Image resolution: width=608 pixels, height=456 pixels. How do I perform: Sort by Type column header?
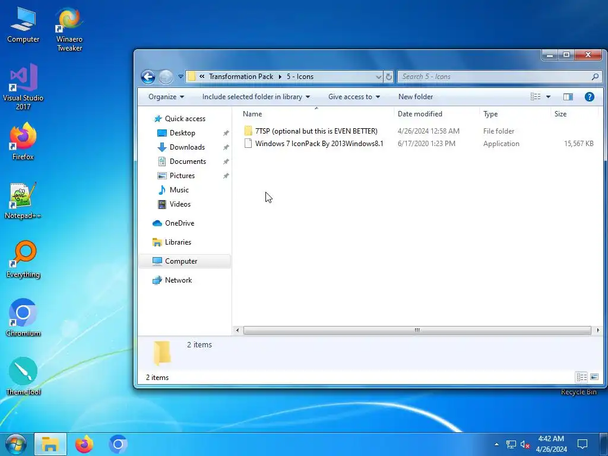click(x=515, y=113)
